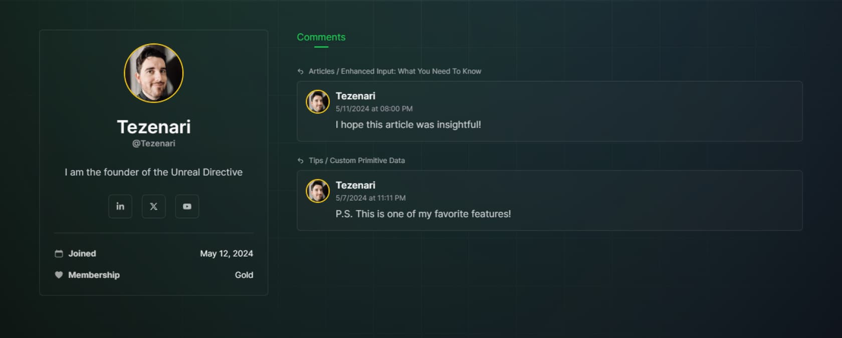
Task: Open the YouTube channel icon
Action: pyautogui.click(x=187, y=206)
